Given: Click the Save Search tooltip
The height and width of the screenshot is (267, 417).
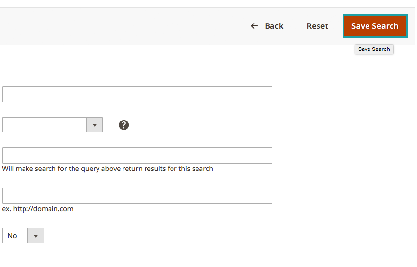Looking at the screenshot, I should click(374, 49).
